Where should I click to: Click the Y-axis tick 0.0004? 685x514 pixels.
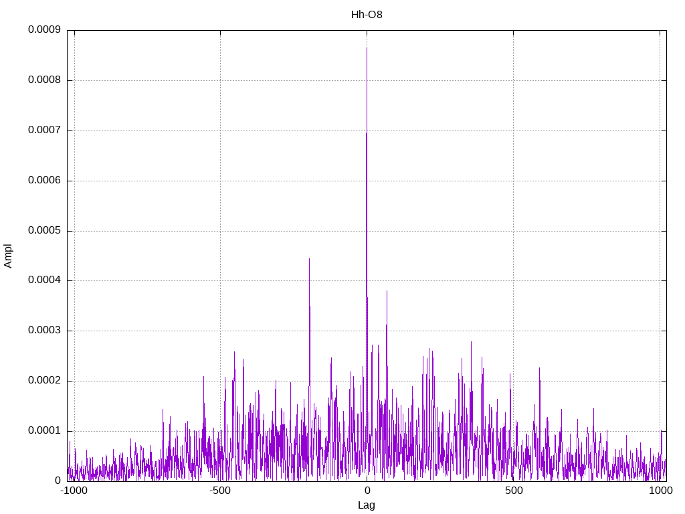coord(45,280)
